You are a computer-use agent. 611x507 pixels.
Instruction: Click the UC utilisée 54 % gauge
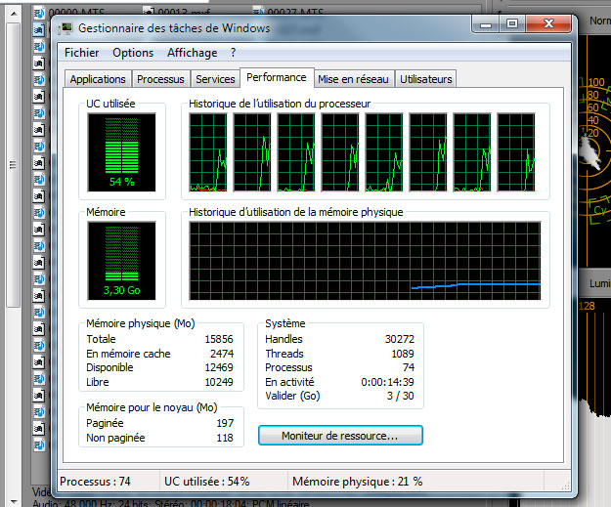pyautogui.click(x=121, y=152)
